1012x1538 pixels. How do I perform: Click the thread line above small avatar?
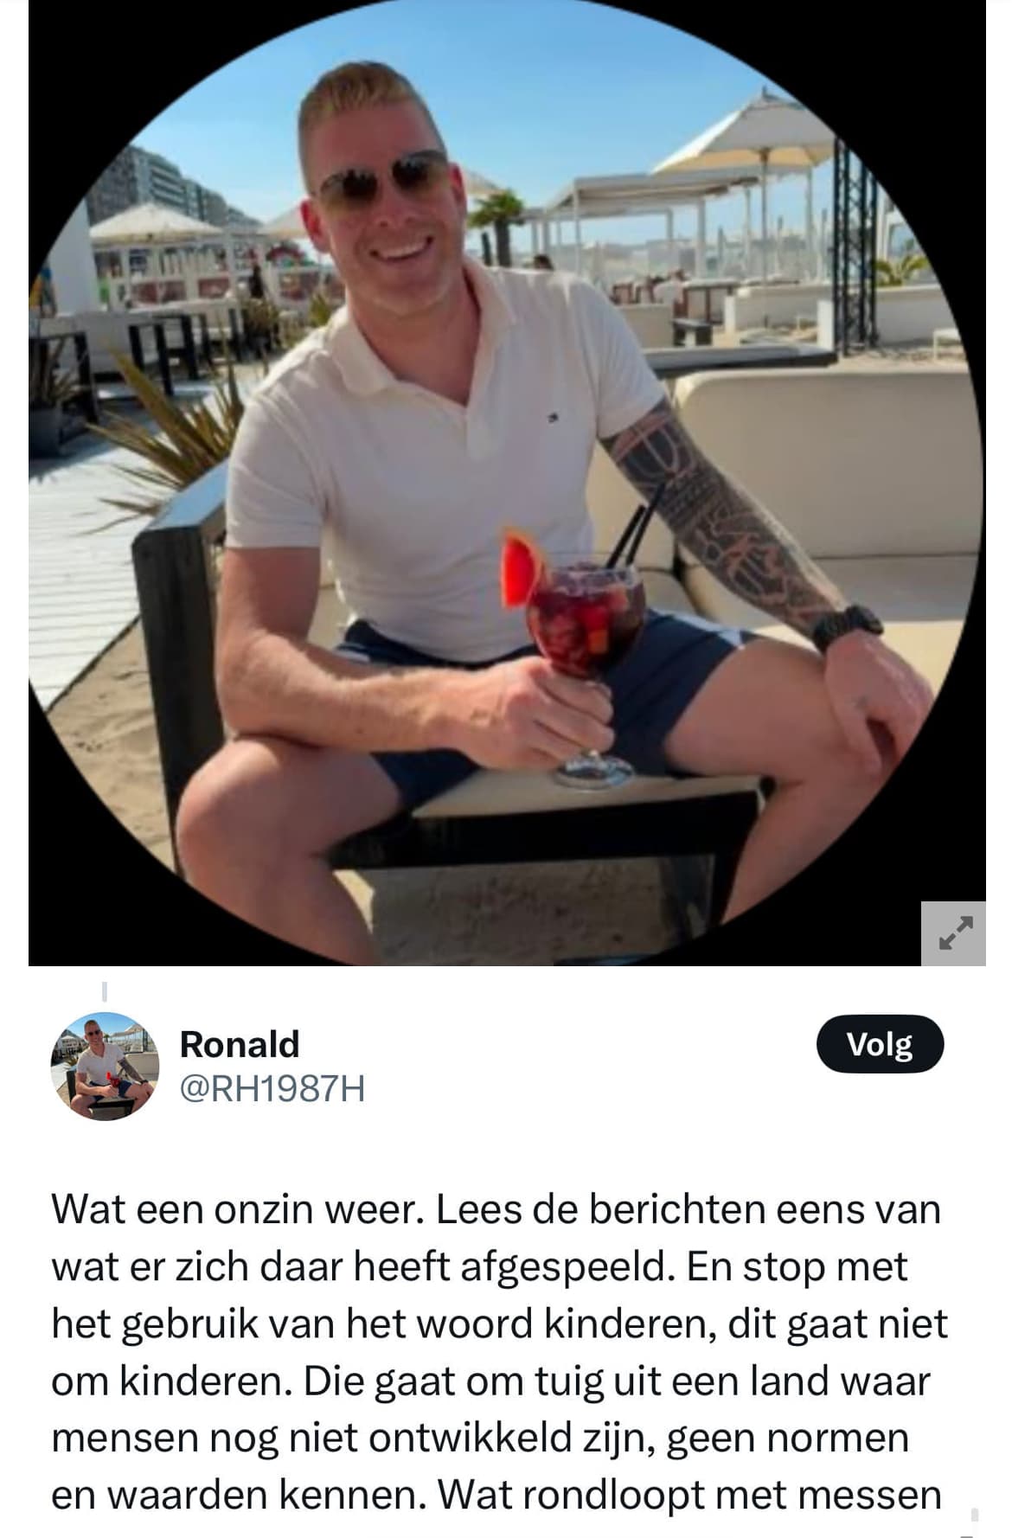point(105,990)
